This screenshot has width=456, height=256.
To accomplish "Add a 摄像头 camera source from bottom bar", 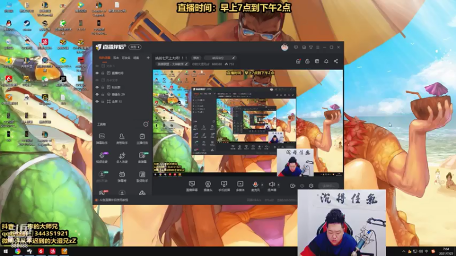I will pyautogui.click(x=208, y=186).
